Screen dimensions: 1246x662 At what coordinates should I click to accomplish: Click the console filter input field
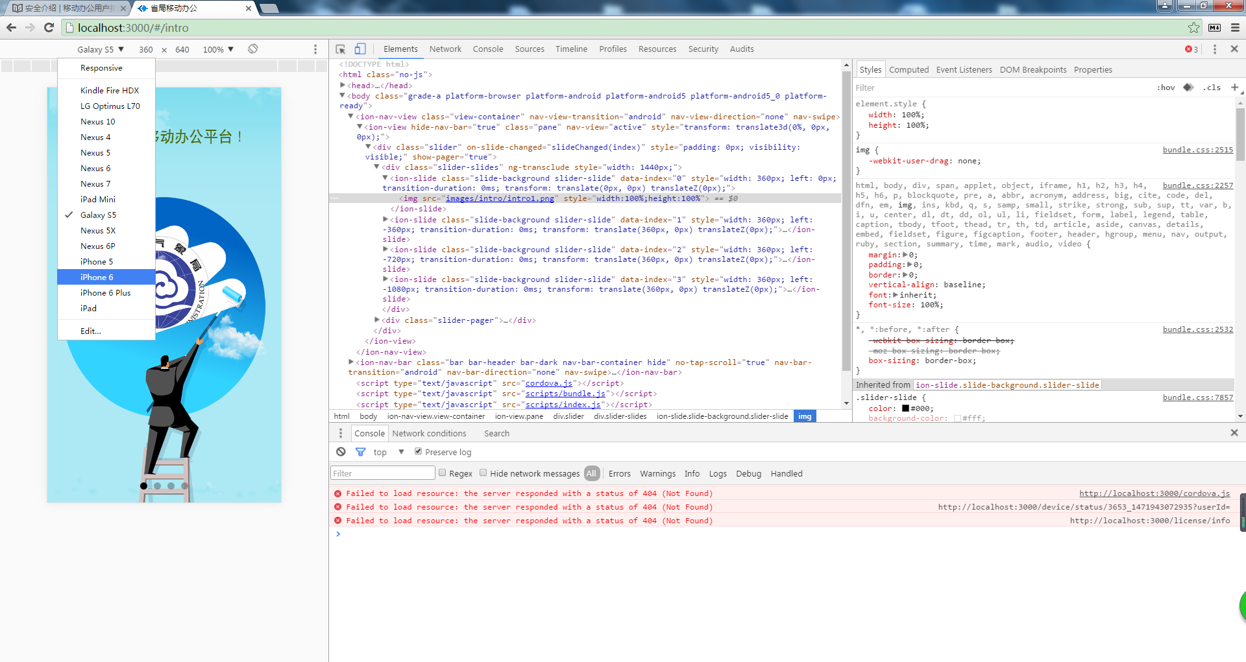pyautogui.click(x=383, y=473)
